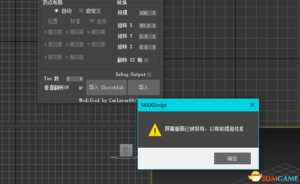Click the 规模 spinner arrows
The height and width of the screenshot is (184, 300).
click(x=154, y=13)
